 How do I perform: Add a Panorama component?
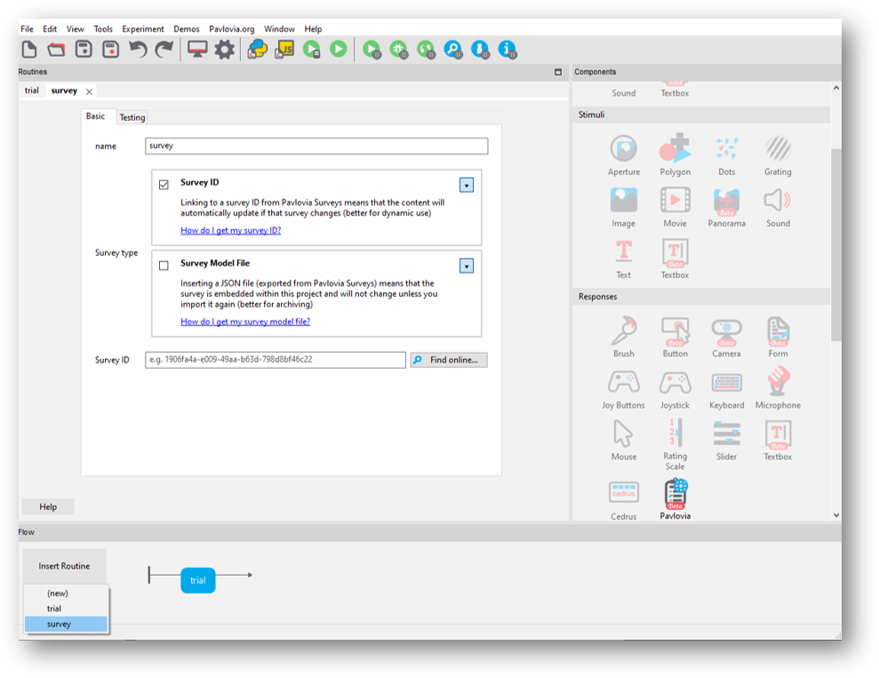[x=726, y=207]
